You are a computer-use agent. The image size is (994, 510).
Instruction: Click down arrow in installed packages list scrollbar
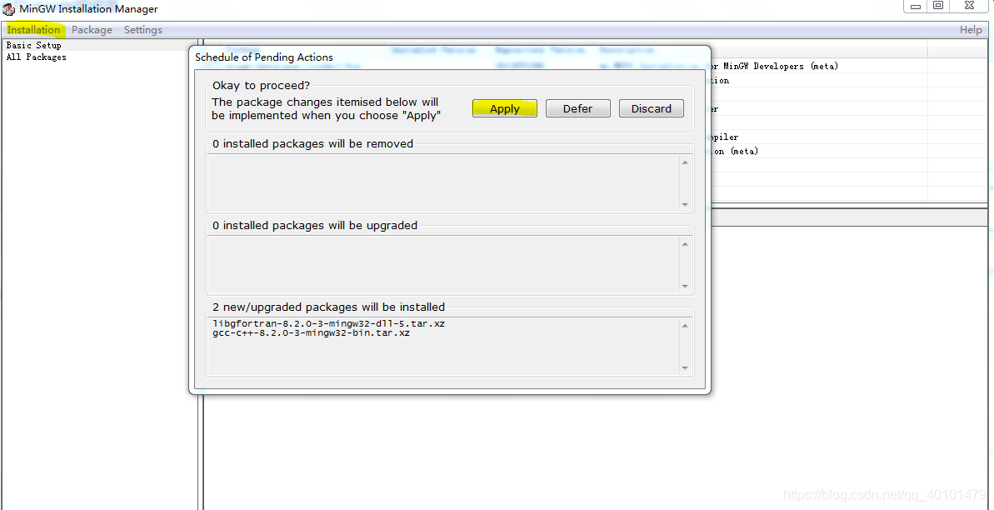pyautogui.click(x=685, y=367)
